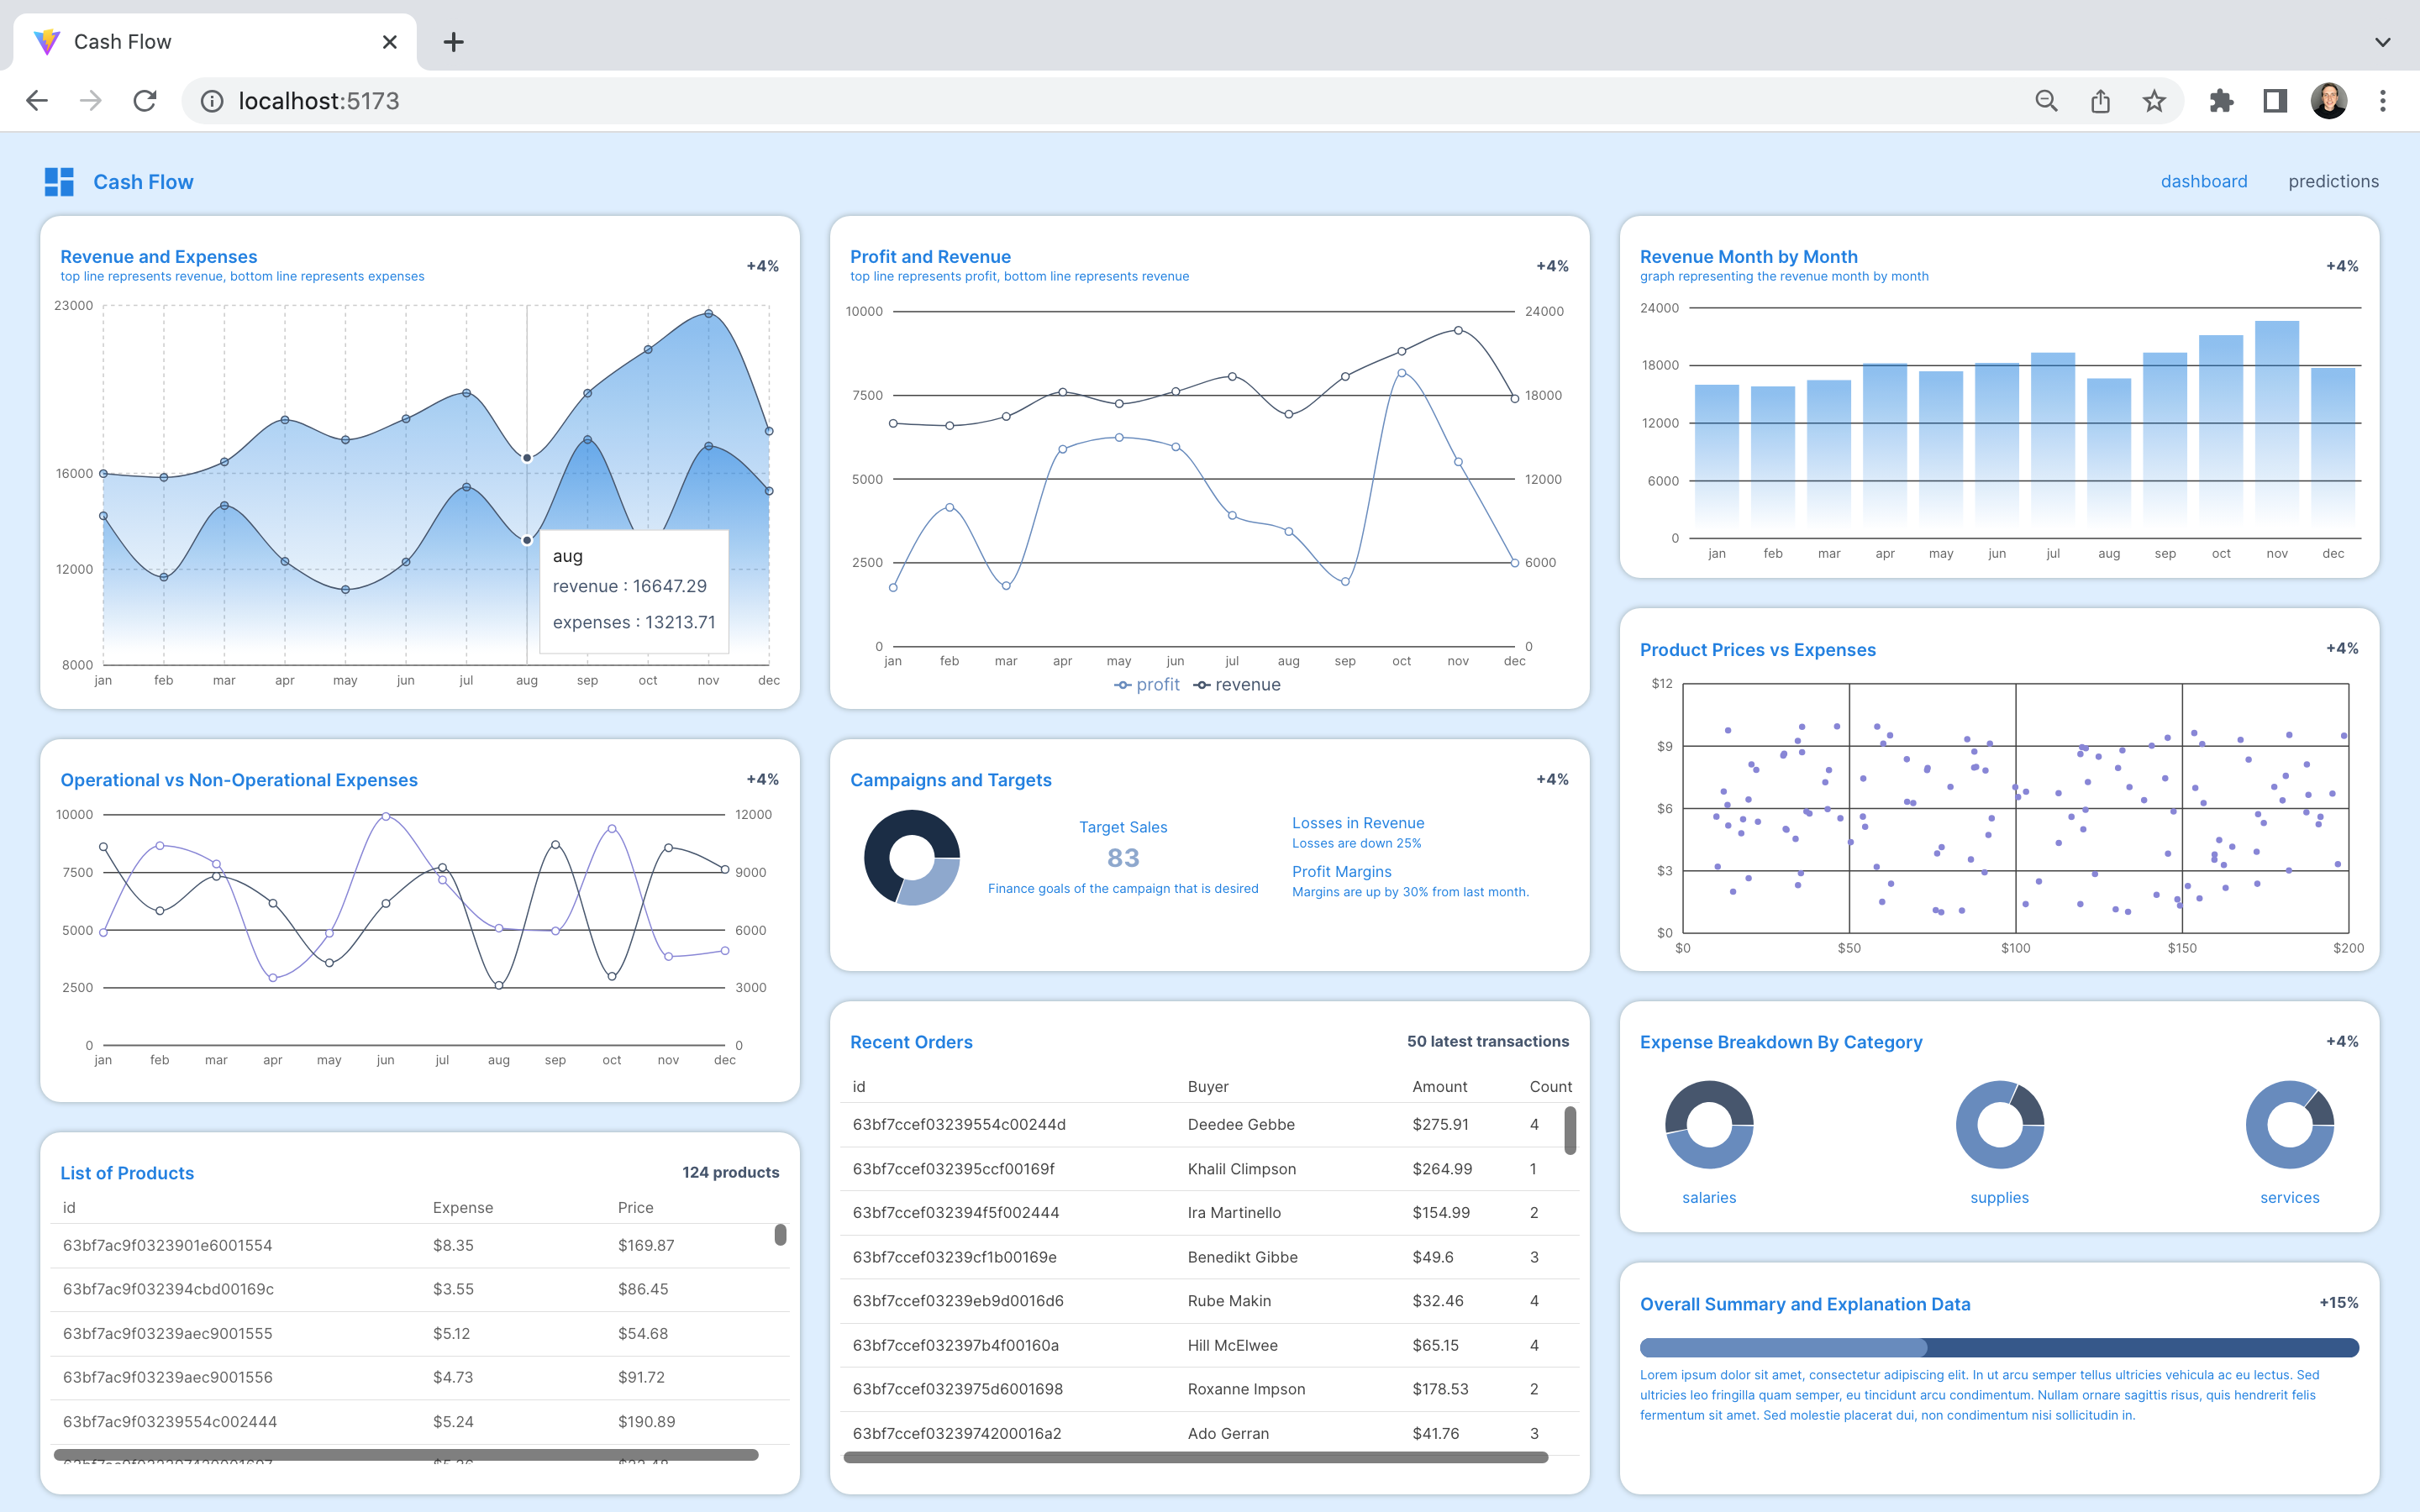The image size is (2420, 1512).
Task: Click the List of Products horizontal scrollbar
Action: (406, 1455)
